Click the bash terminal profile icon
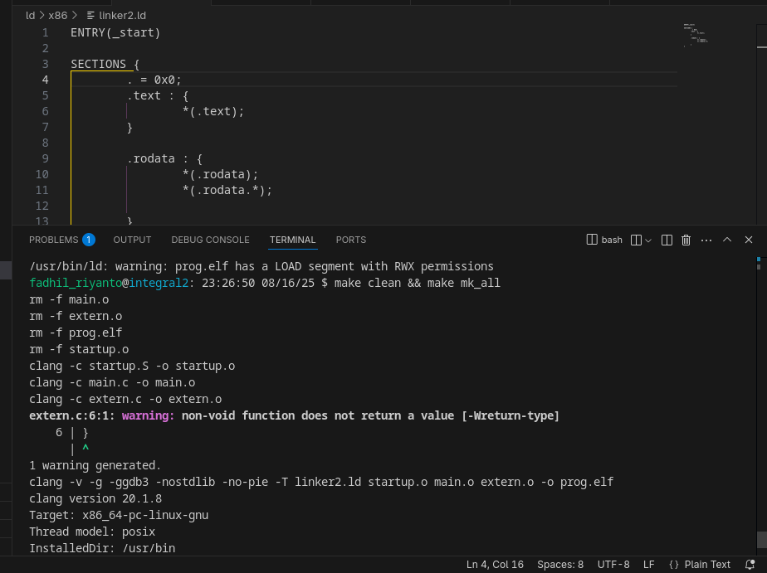 [x=592, y=240]
